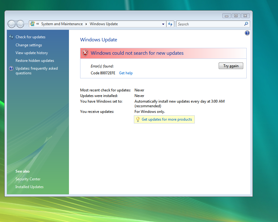Viewport: 278px width, 222px height.
Task: Expand the breadcrumb arrow after System and Maintenance
Action: [x=86, y=24]
